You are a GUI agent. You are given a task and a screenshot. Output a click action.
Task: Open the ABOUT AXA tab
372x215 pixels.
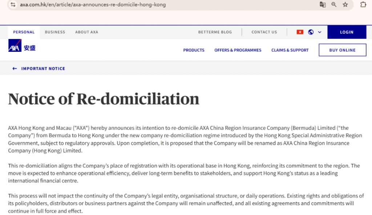[86, 32]
